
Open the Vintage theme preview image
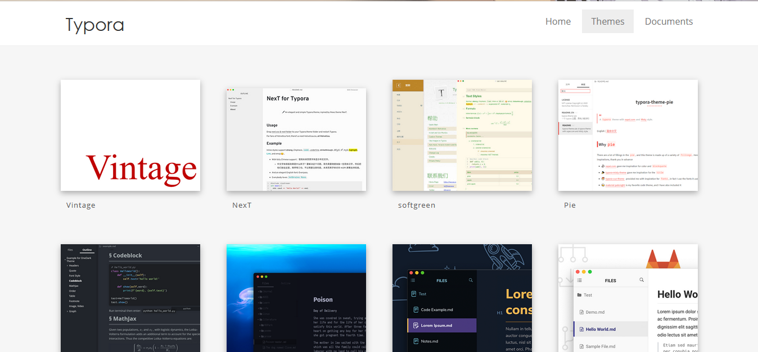(x=130, y=135)
